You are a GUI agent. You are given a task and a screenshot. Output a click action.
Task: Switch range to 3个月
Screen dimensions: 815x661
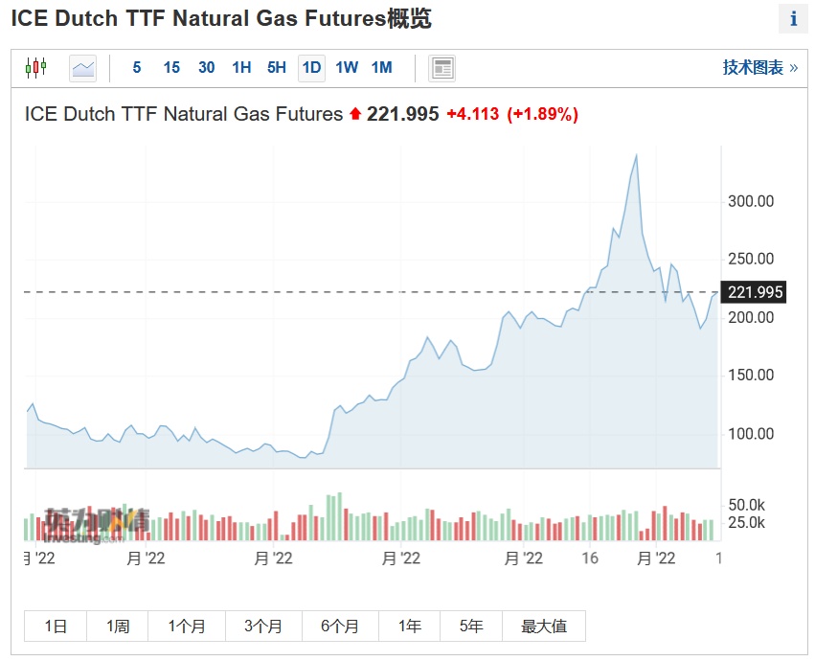tap(263, 627)
